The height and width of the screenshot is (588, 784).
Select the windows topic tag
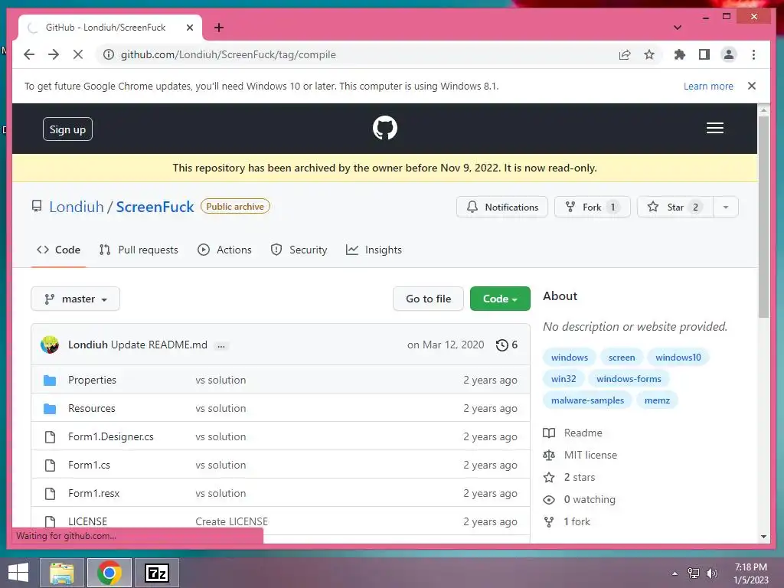pyautogui.click(x=570, y=358)
